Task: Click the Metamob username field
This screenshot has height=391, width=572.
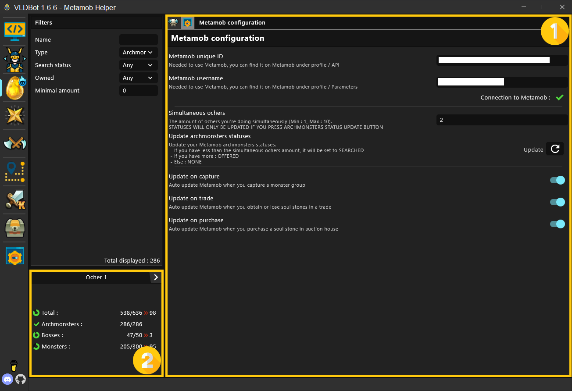Action: tap(502, 82)
